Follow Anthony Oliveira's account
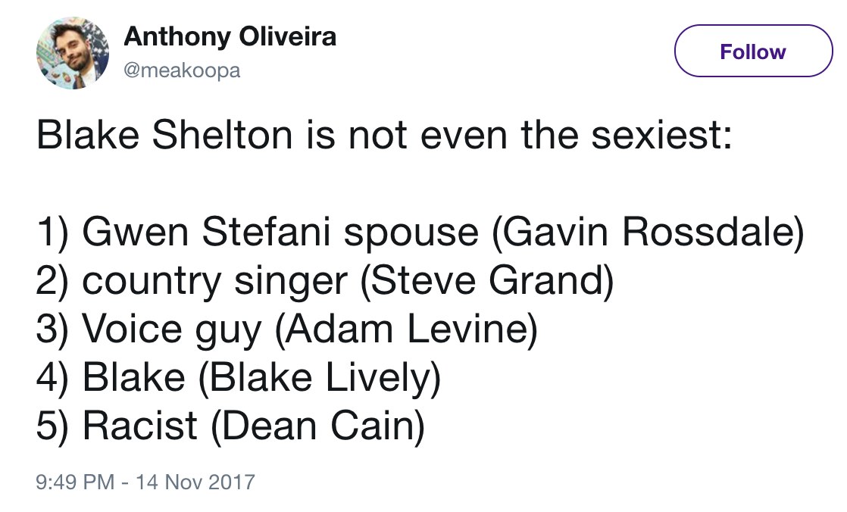 click(753, 52)
